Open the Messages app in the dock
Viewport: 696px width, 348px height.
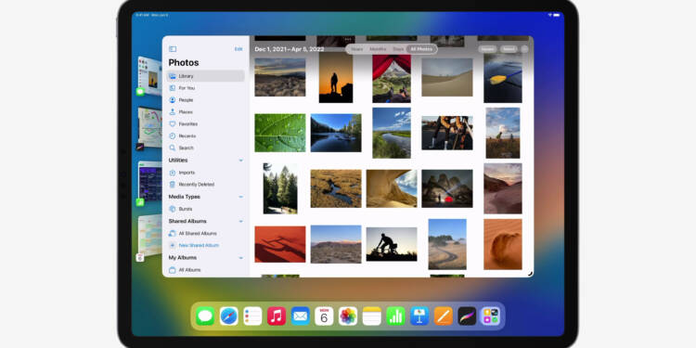coord(205,316)
